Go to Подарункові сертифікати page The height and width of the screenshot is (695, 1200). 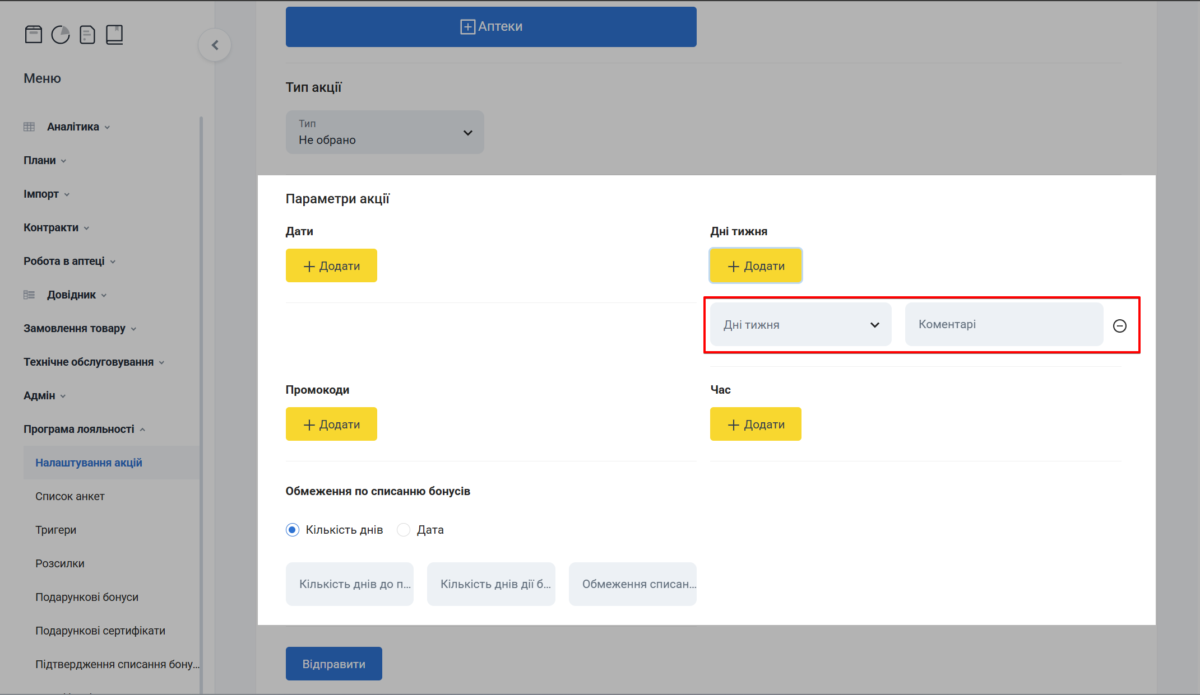point(100,631)
